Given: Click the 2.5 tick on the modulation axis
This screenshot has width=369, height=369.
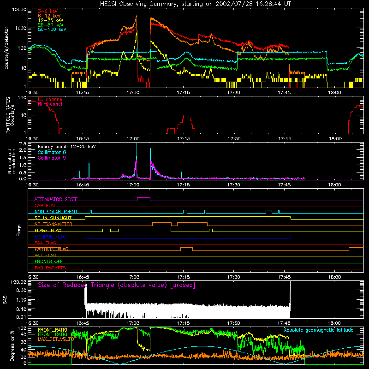Looking at the screenshot, I should click(x=22, y=144).
